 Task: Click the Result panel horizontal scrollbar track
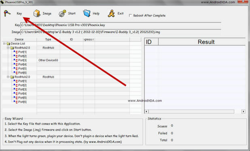coord(191,111)
